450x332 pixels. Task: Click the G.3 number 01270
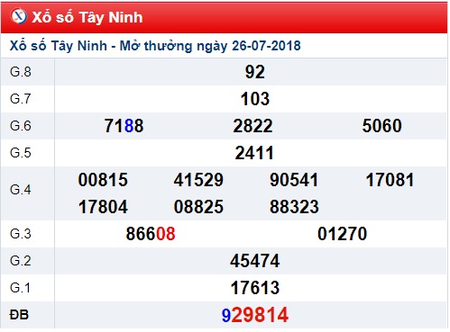(x=343, y=234)
